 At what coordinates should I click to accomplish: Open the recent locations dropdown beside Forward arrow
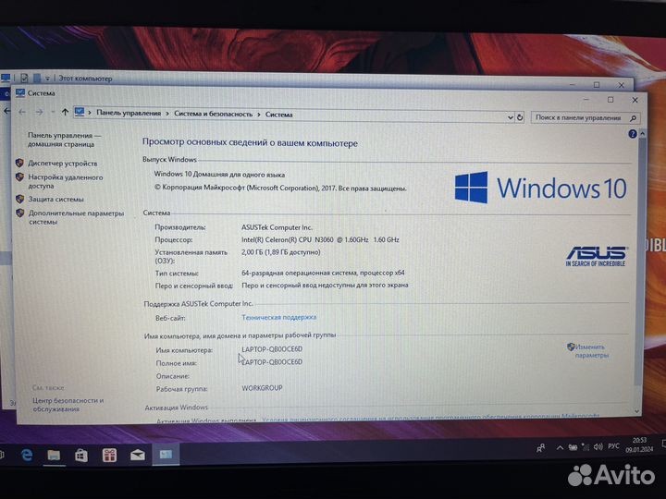pyautogui.click(x=53, y=113)
